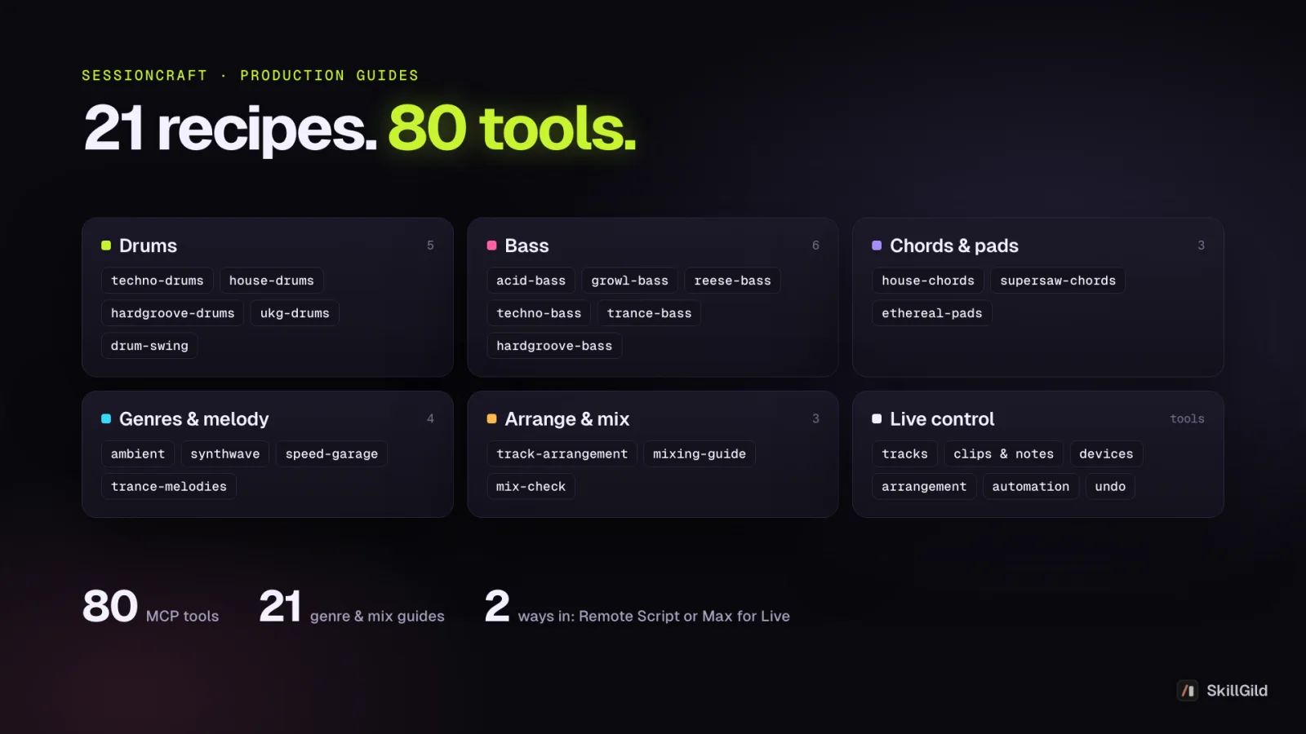Click the orange square beside Arrange & mix
1306x734 pixels.
point(491,418)
